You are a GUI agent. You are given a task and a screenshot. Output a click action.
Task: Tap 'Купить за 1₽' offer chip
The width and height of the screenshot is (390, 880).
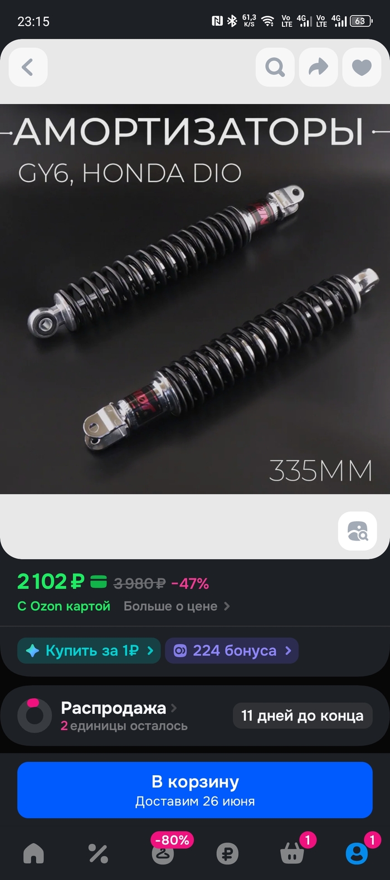pos(89,650)
